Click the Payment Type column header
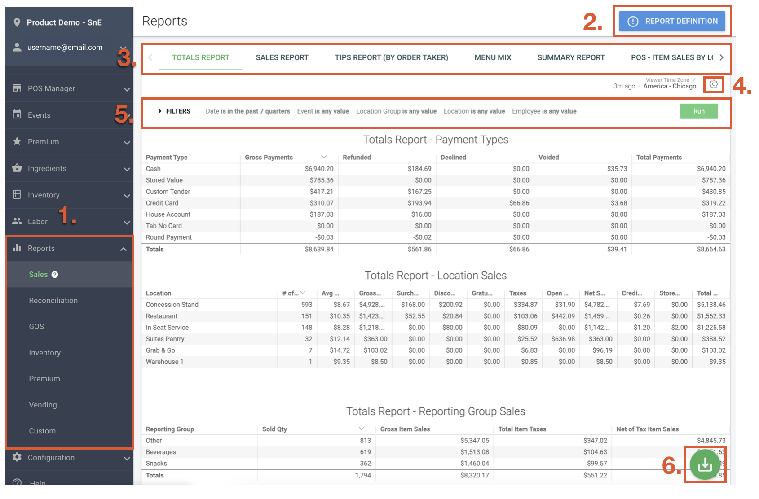The height and width of the screenshot is (499, 759). pyautogui.click(x=167, y=157)
